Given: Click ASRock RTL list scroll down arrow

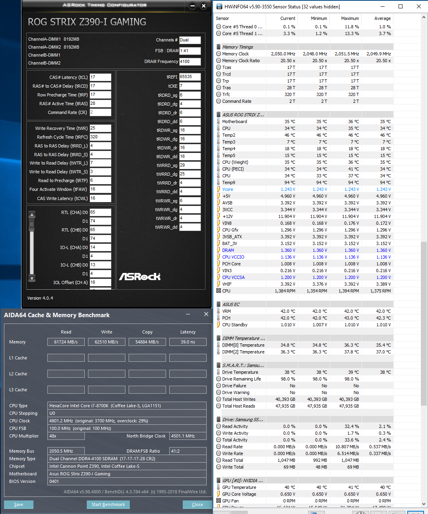Looking at the screenshot, I should click(32, 278).
